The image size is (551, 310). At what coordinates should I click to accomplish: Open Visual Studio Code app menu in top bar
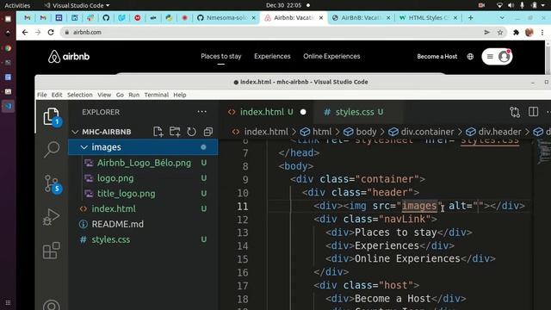[77, 5]
